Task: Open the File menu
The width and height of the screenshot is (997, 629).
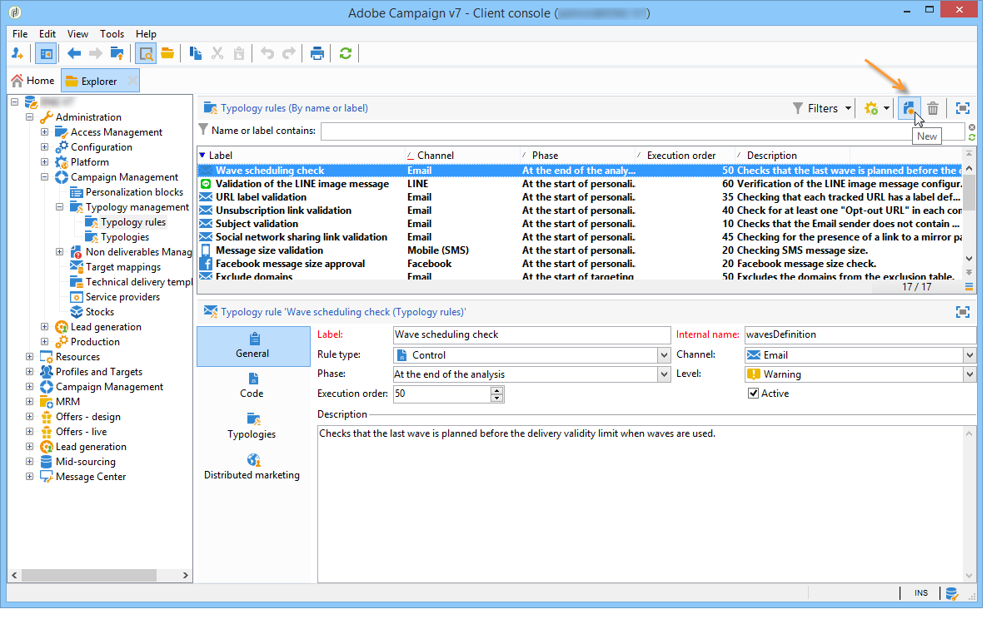Action: pyautogui.click(x=20, y=33)
